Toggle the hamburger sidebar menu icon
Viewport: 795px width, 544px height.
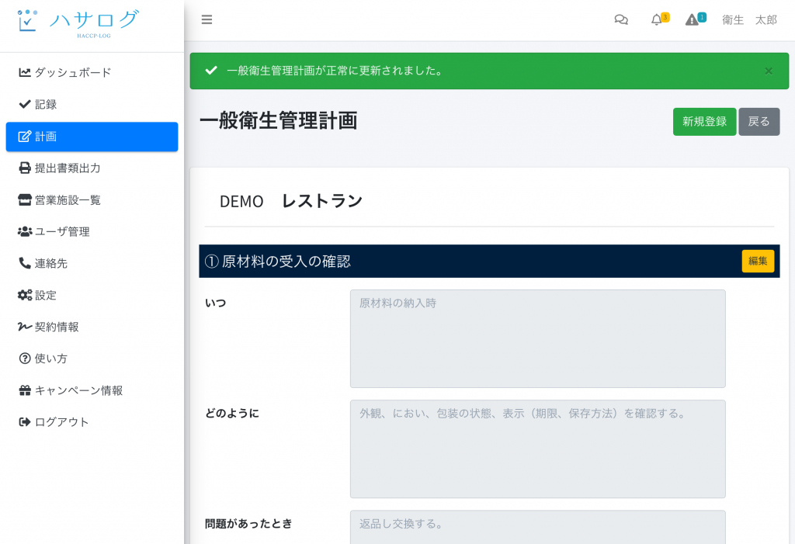tap(207, 19)
